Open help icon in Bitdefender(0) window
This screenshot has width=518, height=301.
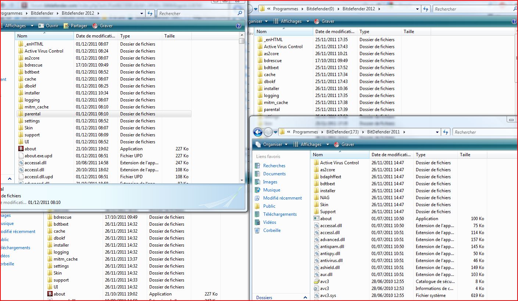pos(514,21)
